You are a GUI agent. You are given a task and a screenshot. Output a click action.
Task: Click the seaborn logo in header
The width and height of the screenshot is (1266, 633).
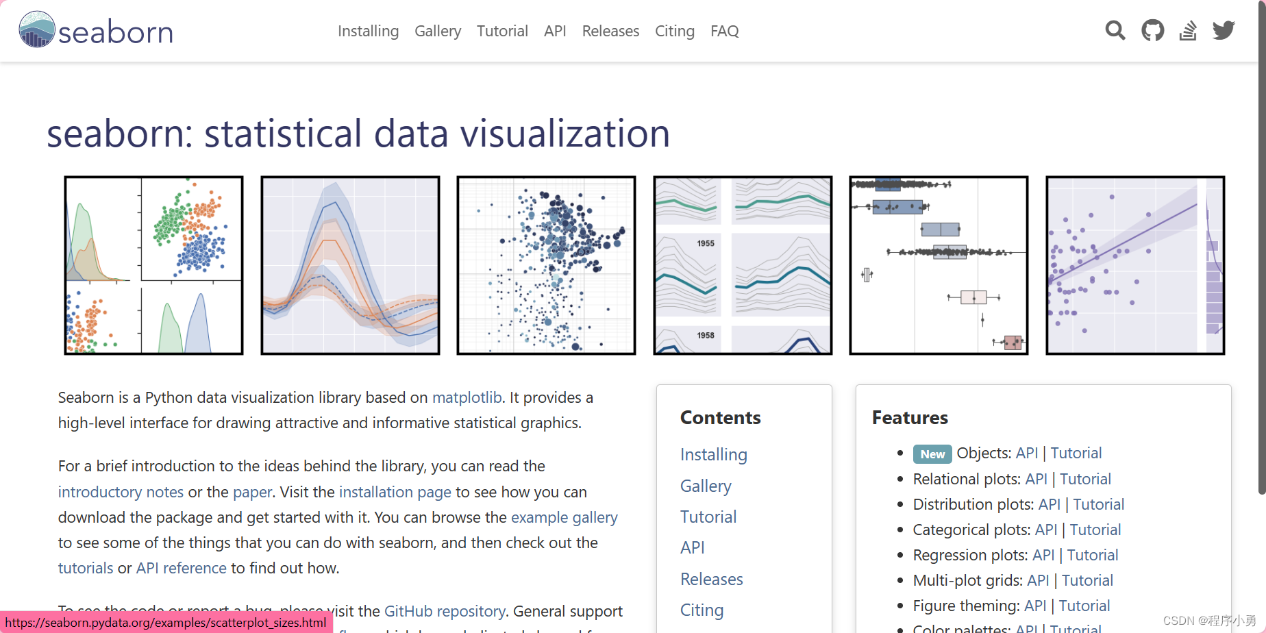pos(96,30)
